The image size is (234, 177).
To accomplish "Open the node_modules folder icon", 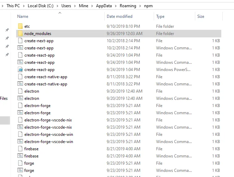I will click(x=20, y=33).
